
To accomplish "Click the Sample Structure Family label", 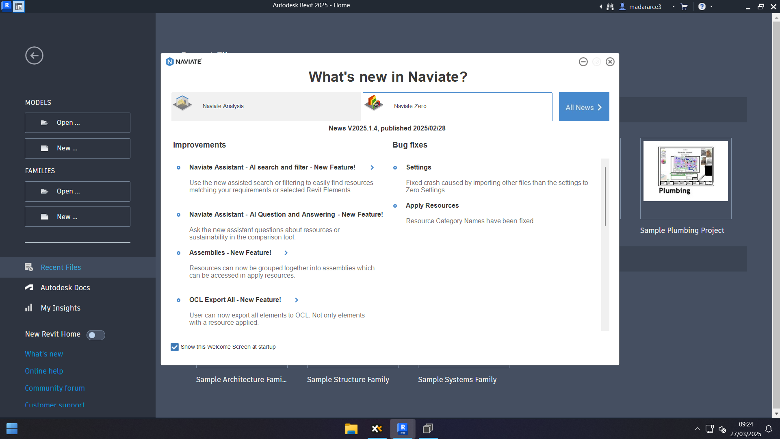I will click(348, 380).
